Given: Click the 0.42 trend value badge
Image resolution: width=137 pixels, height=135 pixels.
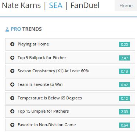Looking at the screenshot, I should [125, 85].
